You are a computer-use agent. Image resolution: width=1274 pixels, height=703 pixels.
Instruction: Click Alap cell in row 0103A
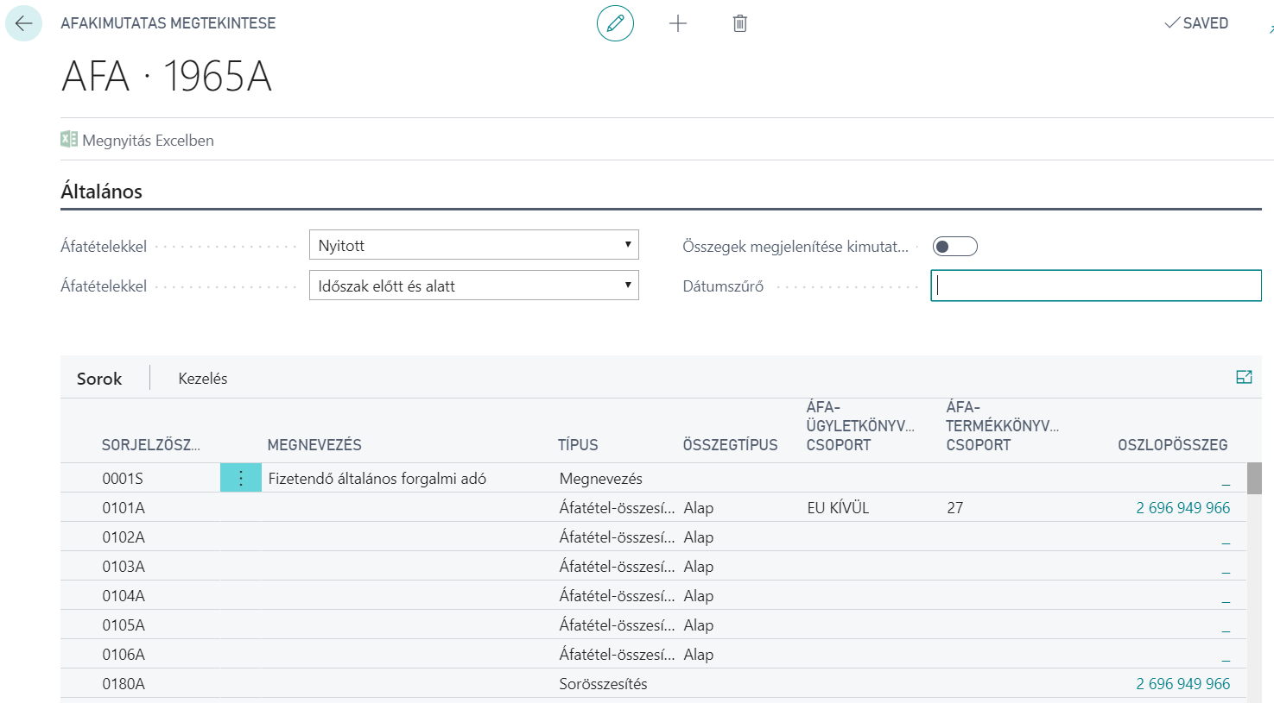[699, 567]
